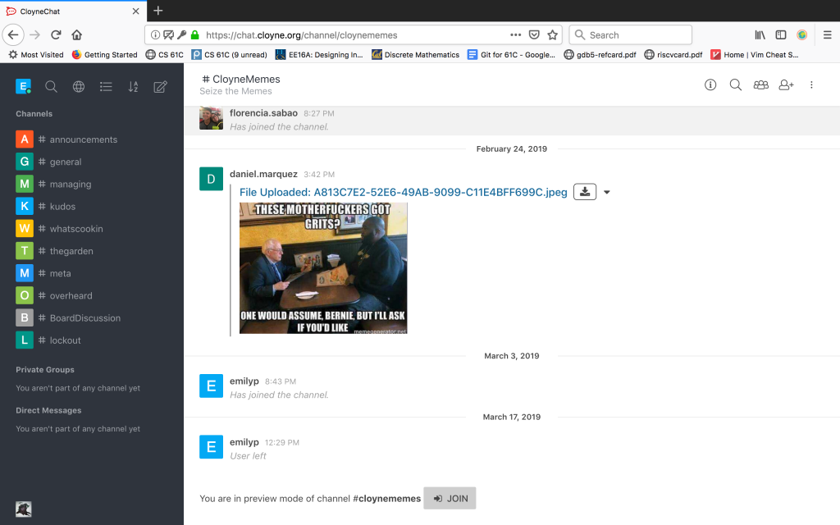Open the Getting Started bookmark
Image resolution: width=840 pixels, height=525 pixels.
coord(104,55)
